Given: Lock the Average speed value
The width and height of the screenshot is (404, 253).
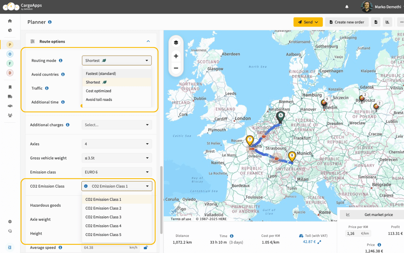Looking at the screenshot, I should click(146, 248).
